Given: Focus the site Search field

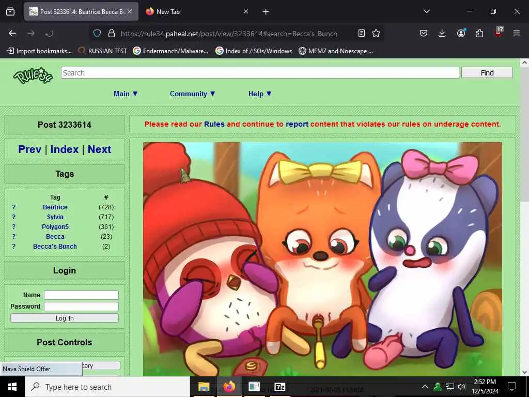Looking at the screenshot, I should [260, 72].
